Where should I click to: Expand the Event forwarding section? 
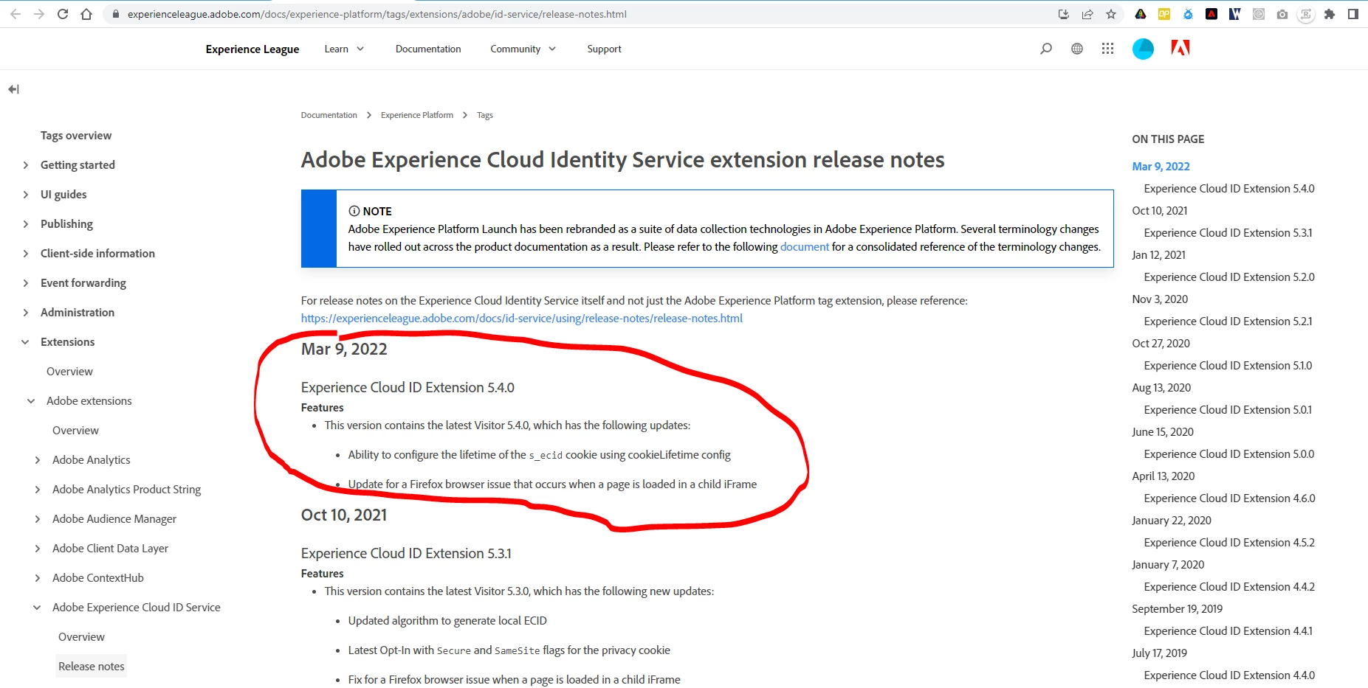(26, 283)
